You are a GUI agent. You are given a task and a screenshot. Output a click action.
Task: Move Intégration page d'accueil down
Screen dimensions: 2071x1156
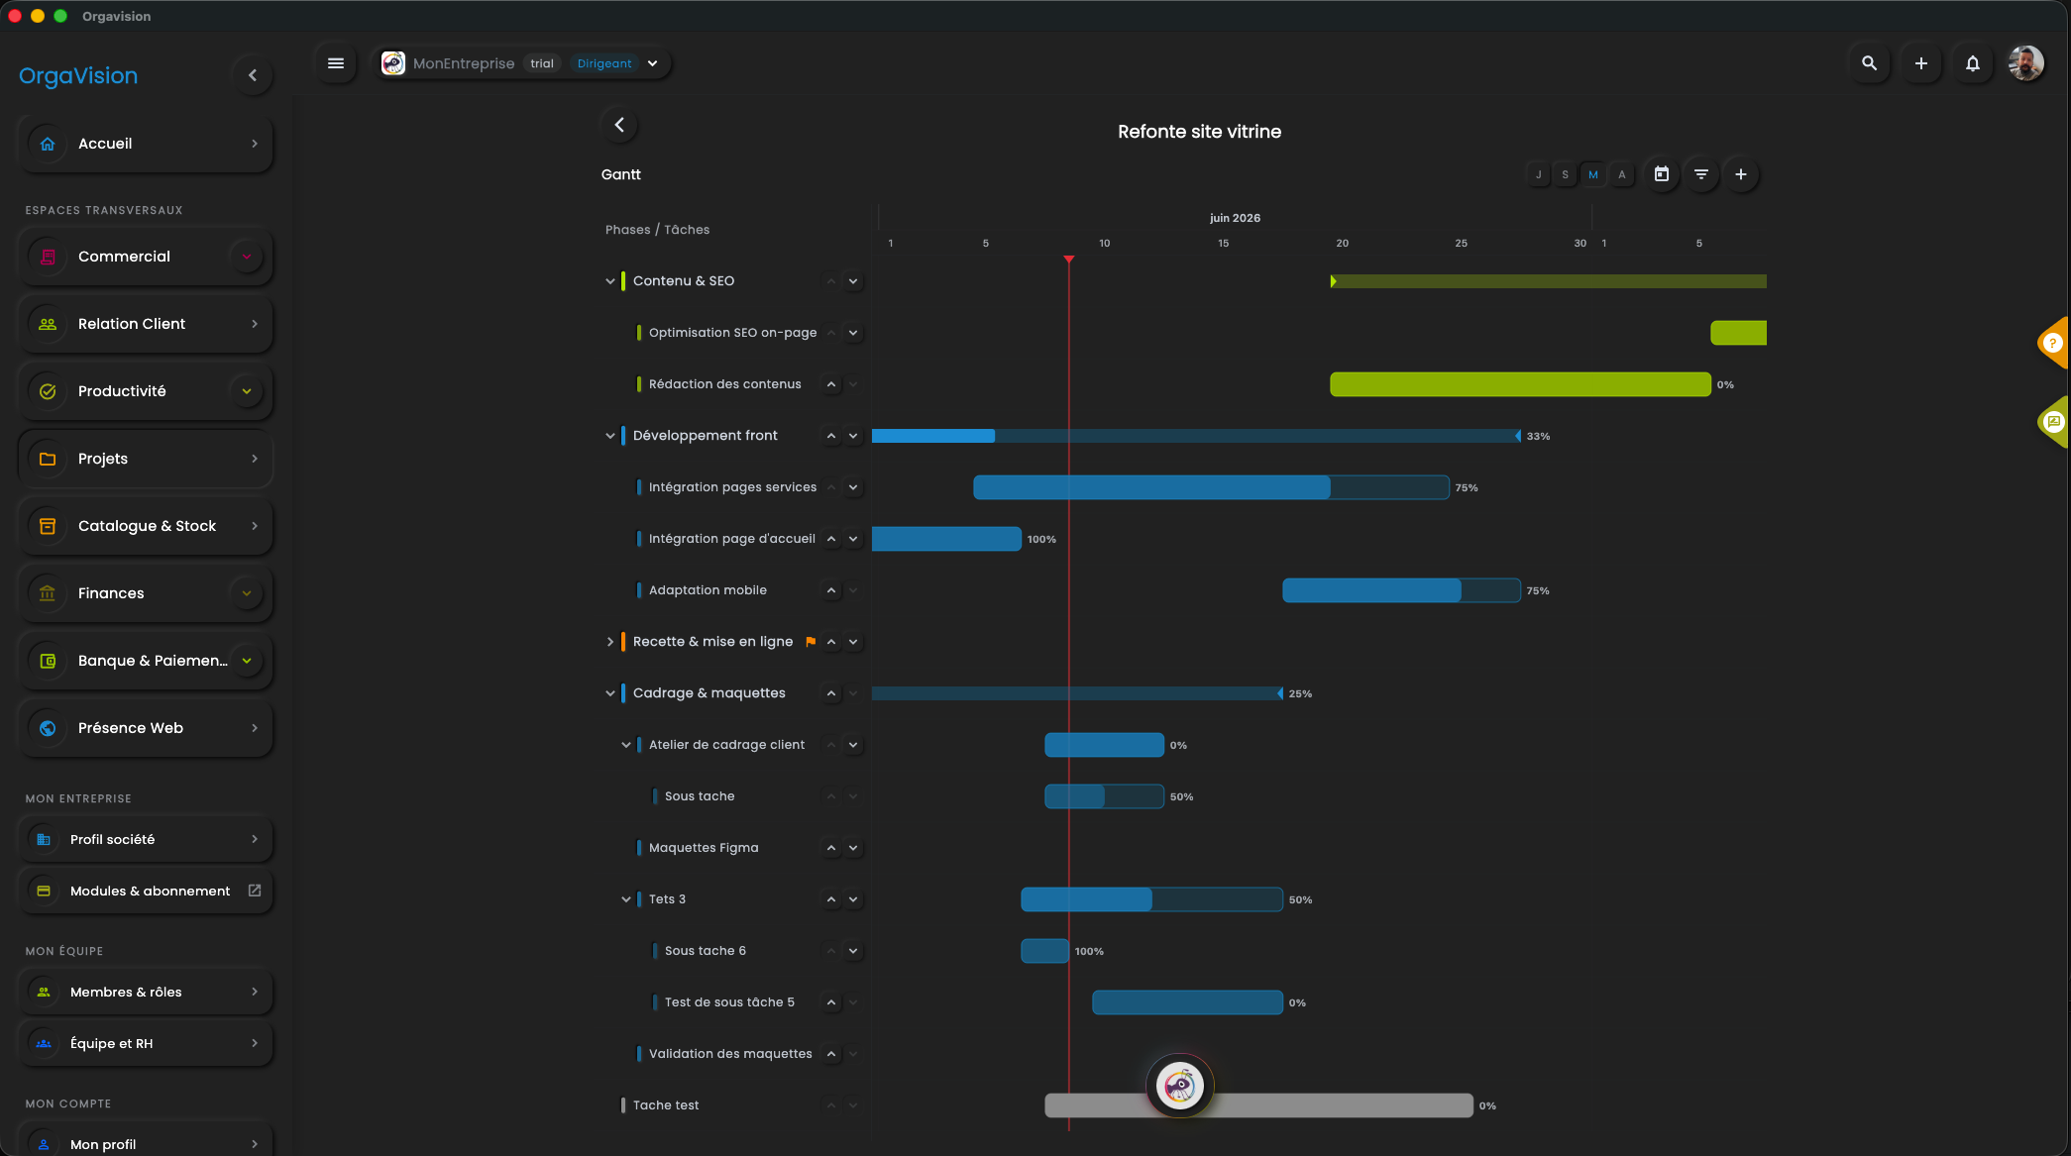pyautogui.click(x=853, y=539)
